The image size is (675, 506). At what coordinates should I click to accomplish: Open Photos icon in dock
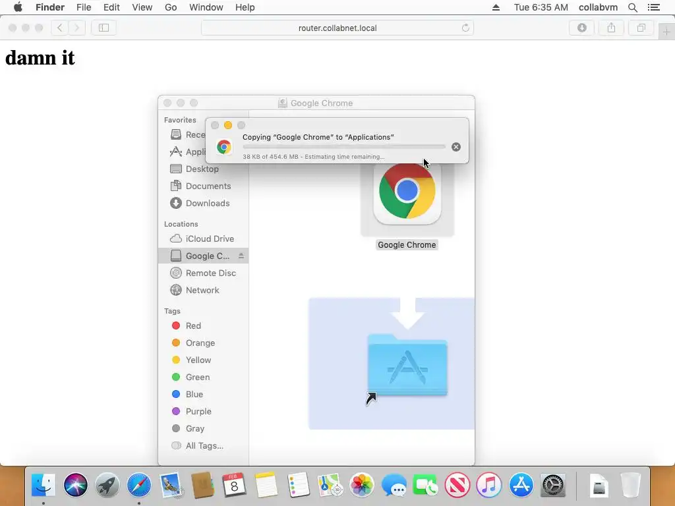(362, 485)
